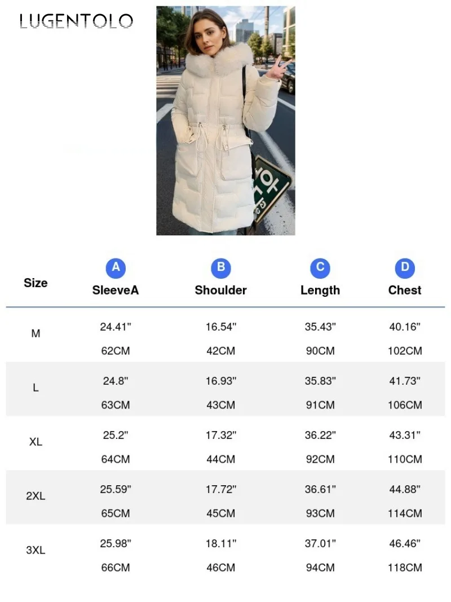Click the blue circle D icon

[x=405, y=267]
